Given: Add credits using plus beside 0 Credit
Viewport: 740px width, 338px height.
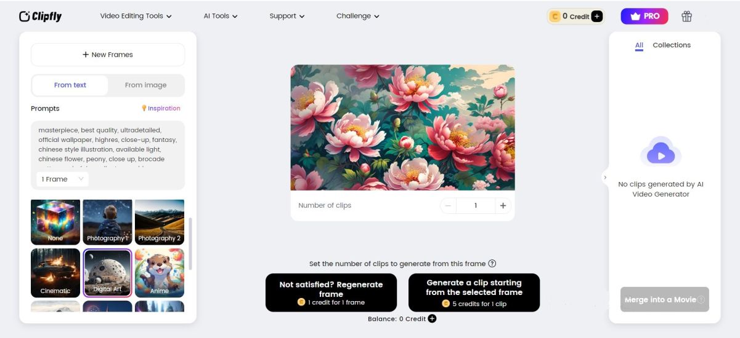Looking at the screenshot, I should 596,17.
